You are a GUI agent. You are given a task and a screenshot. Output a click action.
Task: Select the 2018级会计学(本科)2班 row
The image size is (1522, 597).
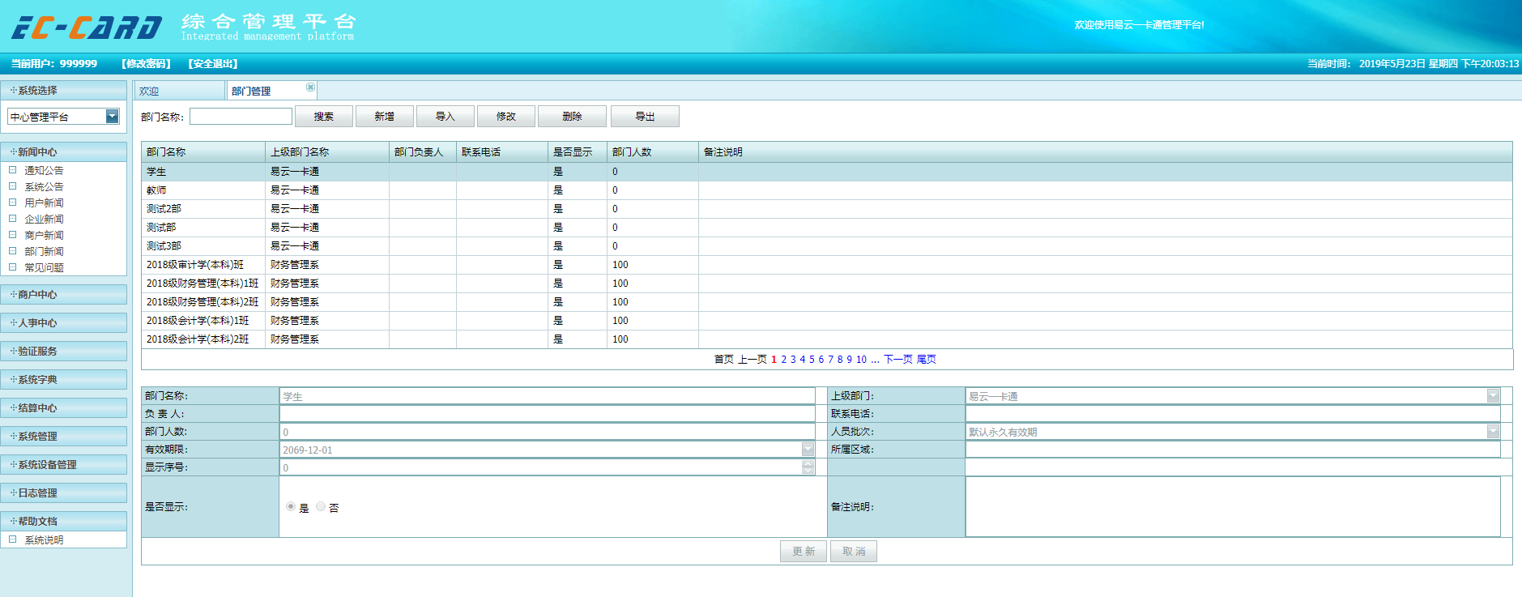click(827, 339)
